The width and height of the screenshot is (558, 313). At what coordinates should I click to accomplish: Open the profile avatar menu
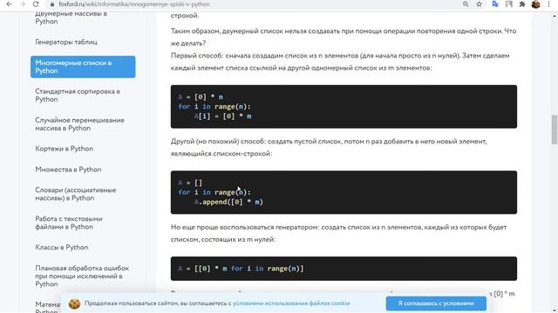(x=535, y=4)
